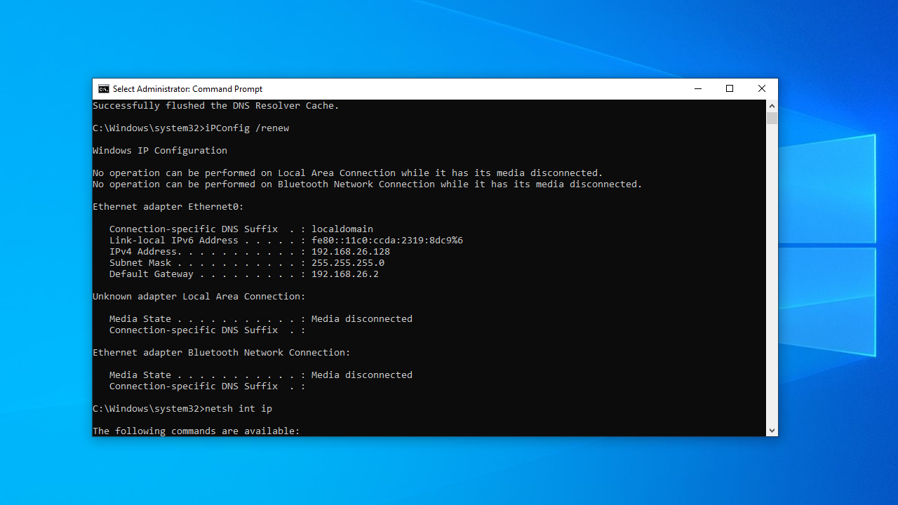Click the 'Successfully flushed the DNS Resolver Cache' line

(216, 106)
